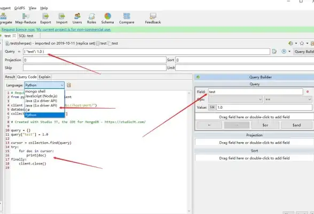The height and width of the screenshot is (214, 314).
Task: Click Query drop area in Query Builder
Action: [x=254, y=117]
